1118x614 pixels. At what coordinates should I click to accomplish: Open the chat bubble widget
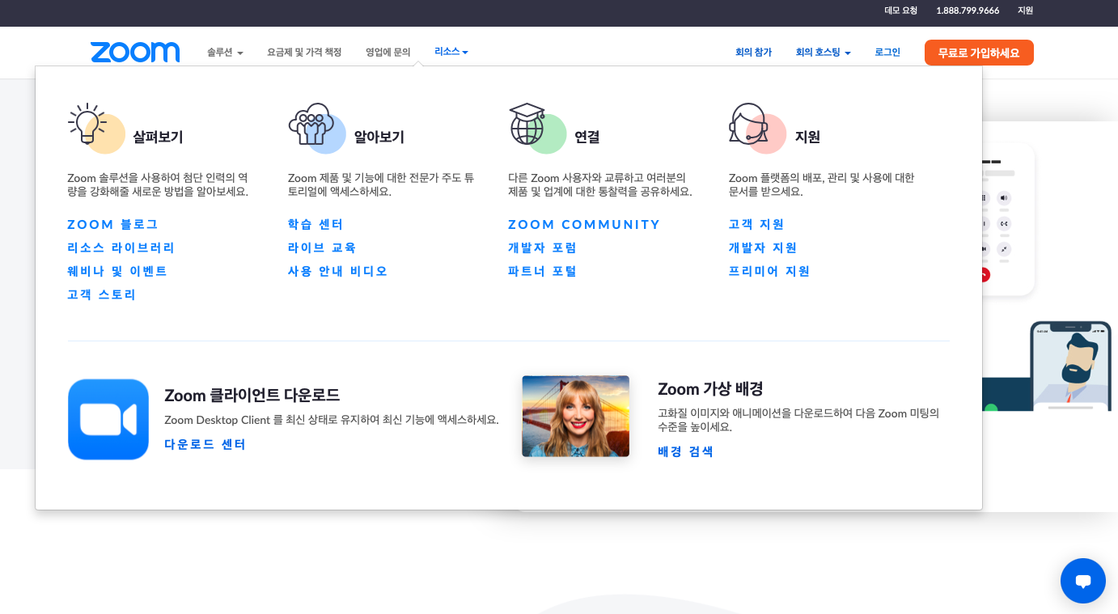1083,581
